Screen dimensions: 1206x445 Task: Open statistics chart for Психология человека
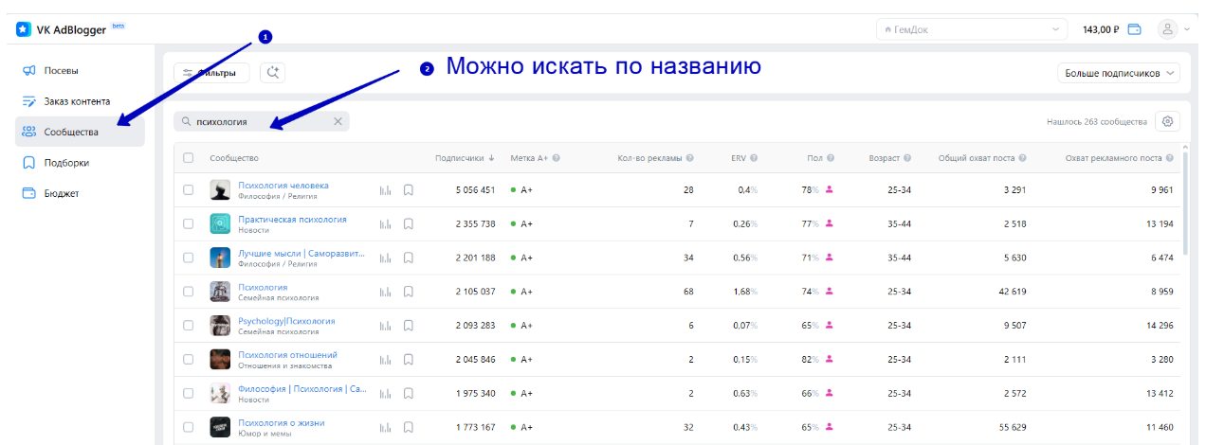[x=385, y=190]
